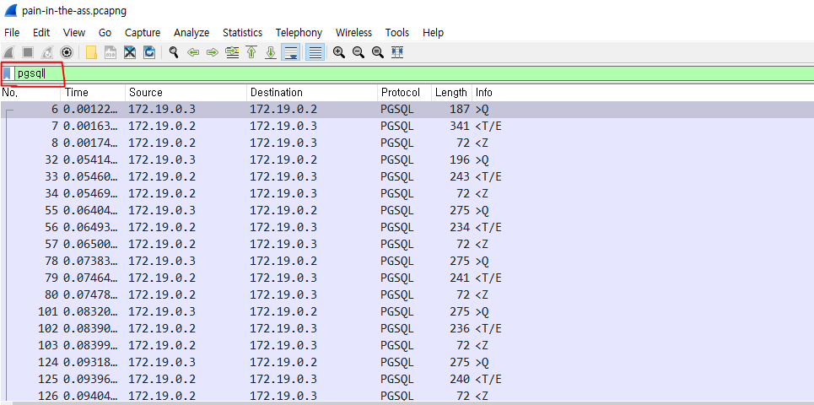This screenshot has height=405, width=814.
Task: Select packet number 102 row
Action: click(x=407, y=329)
